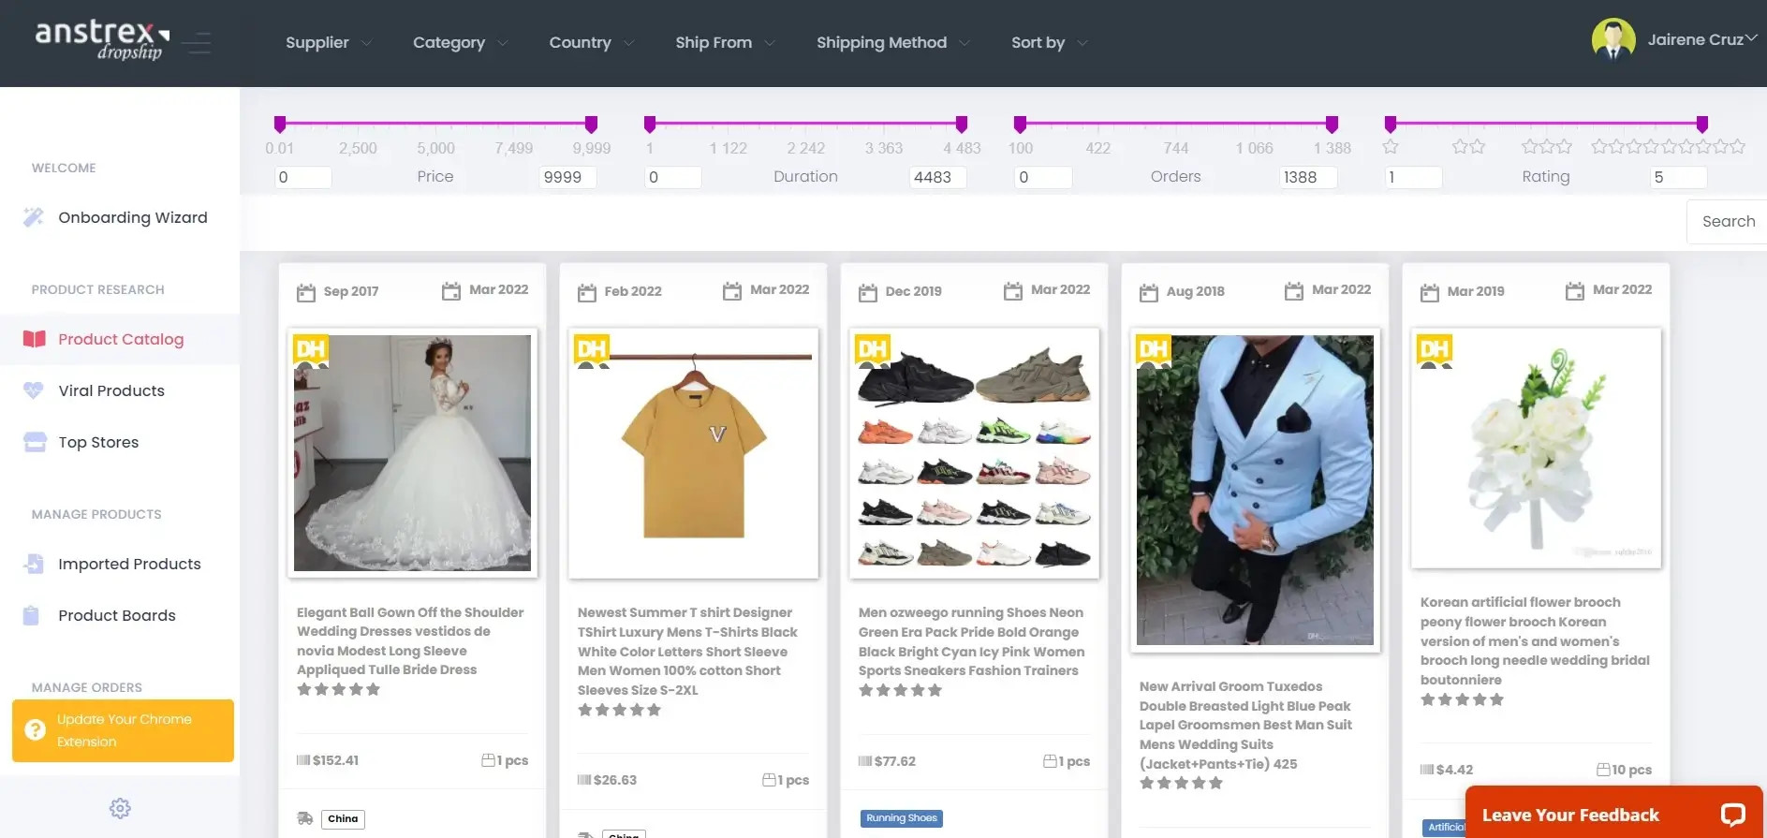Click the DH badge on the flower brooch card
Viewport: 1767px width, 838px height.
point(1434,351)
